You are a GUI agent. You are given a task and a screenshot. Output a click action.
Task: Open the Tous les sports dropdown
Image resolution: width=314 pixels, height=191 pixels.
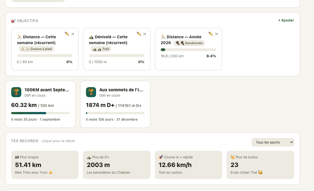[273, 142]
